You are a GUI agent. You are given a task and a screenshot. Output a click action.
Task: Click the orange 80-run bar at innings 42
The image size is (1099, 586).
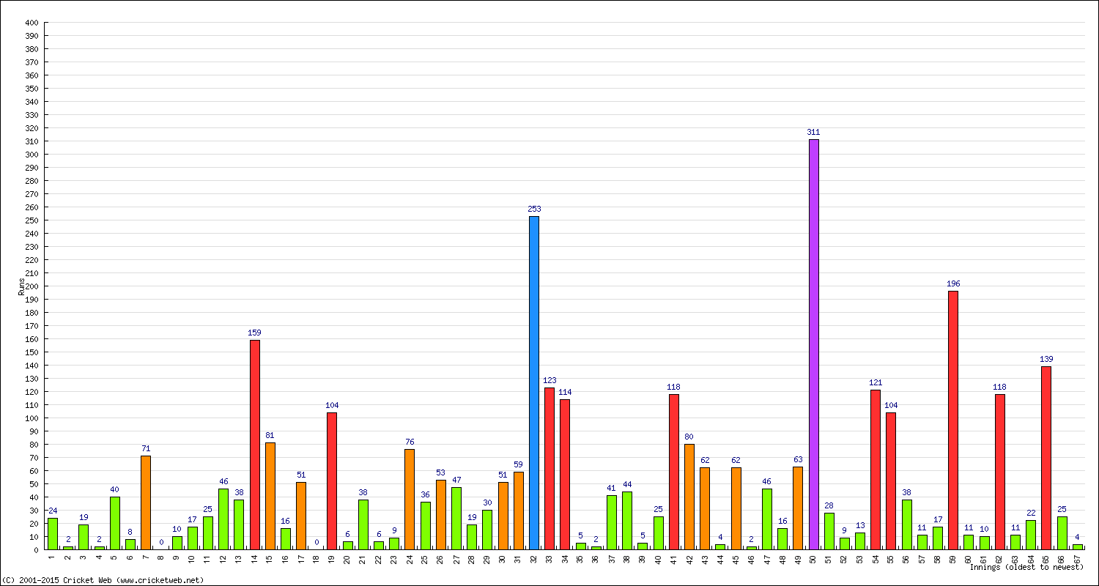coord(689,497)
